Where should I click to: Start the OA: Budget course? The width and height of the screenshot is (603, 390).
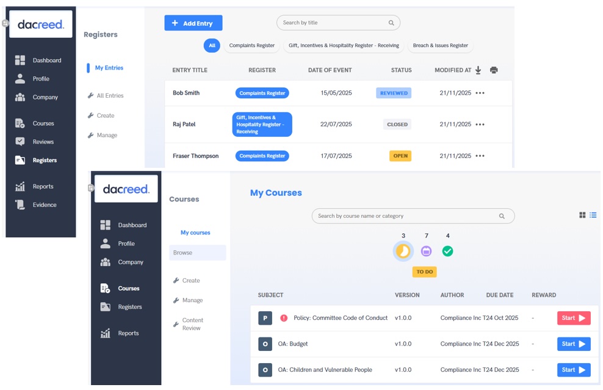click(x=573, y=344)
